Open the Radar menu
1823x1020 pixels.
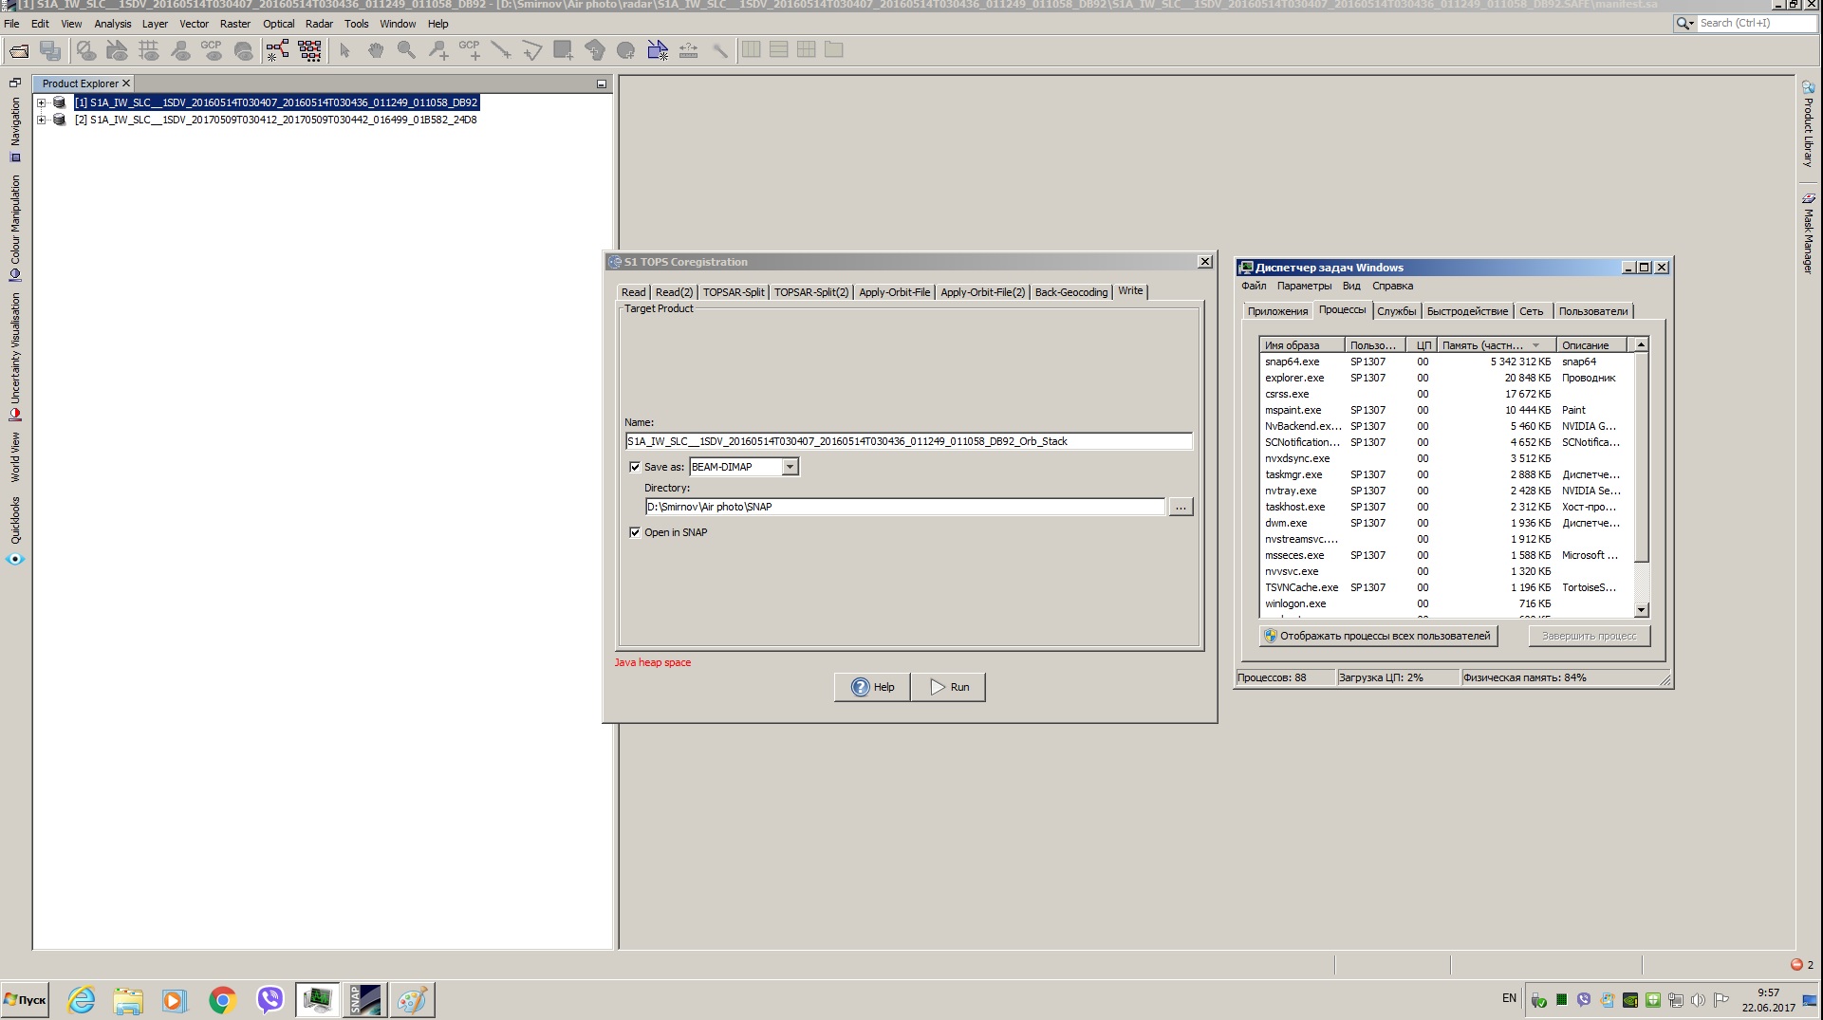coord(319,24)
